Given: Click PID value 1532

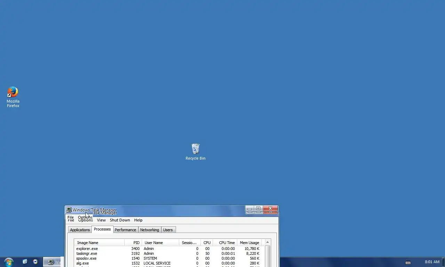Looking at the screenshot, I should pyautogui.click(x=135, y=263).
